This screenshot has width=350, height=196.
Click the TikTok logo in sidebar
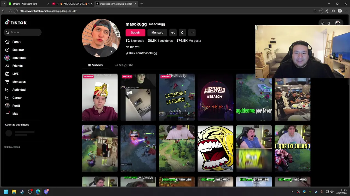click(x=16, y=22)
